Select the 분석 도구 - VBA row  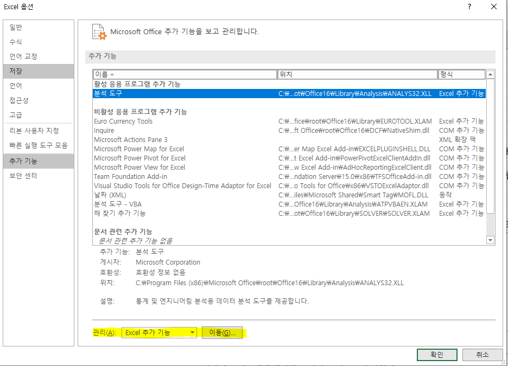tap(289, 204)
